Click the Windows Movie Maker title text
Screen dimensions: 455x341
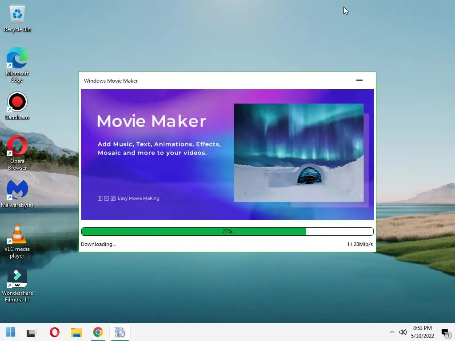coord(111,81)
